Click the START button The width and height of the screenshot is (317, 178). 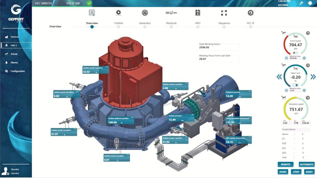(283, 172)
